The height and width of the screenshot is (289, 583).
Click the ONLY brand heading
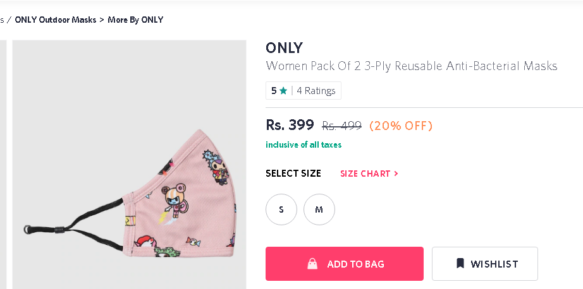pyautogui.click(x=285, y=48)
